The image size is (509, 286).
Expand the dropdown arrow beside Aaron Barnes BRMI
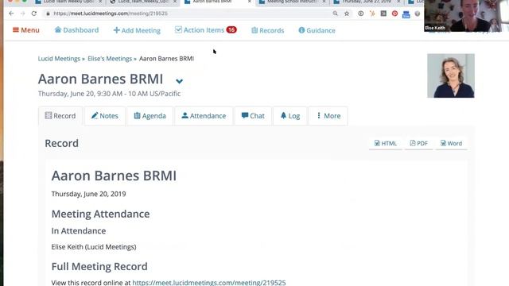pos(179,81)
